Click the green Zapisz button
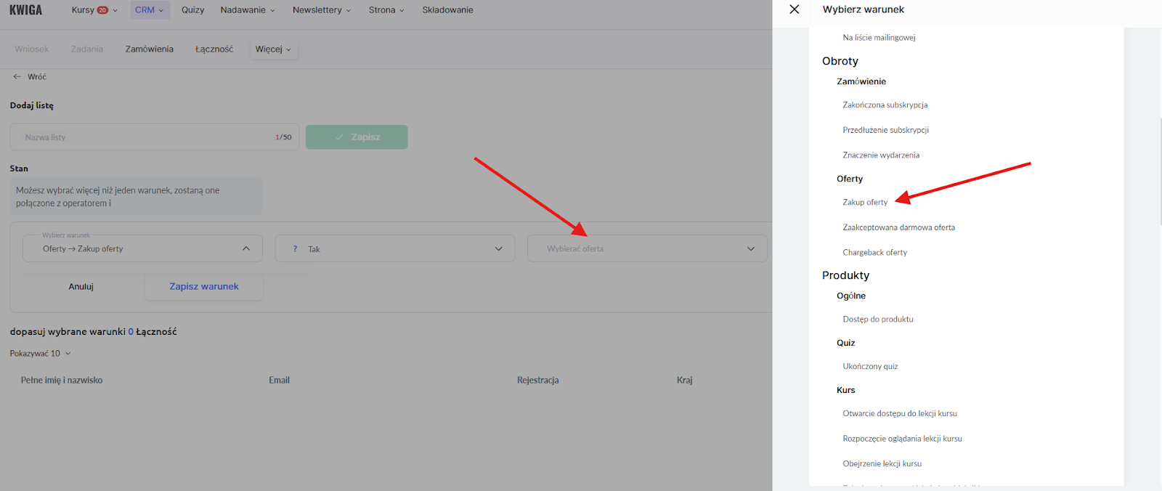 357,137
